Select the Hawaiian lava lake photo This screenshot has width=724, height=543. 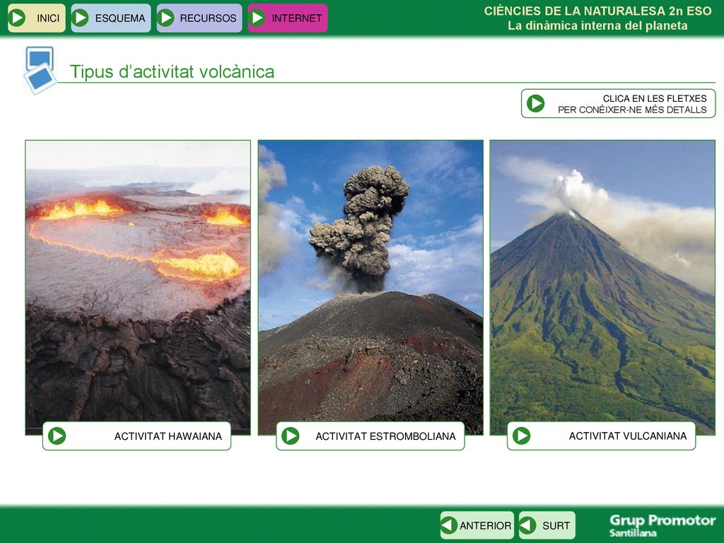coord(138,287)
